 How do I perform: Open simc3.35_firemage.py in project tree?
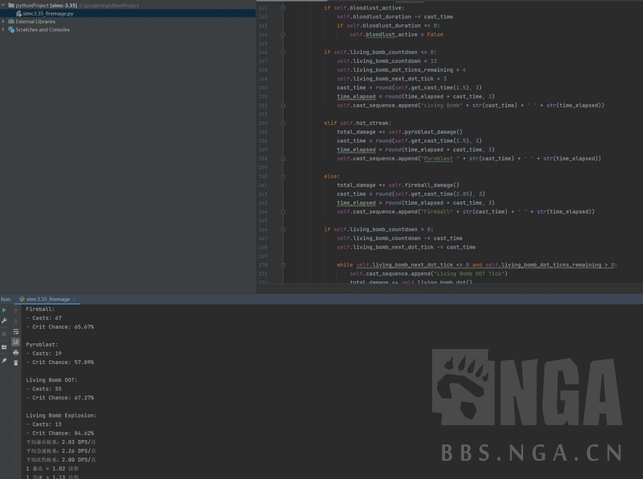coord(48,13)
